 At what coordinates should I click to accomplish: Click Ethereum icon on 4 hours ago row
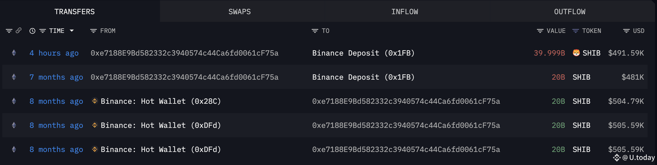pos(14,53)
